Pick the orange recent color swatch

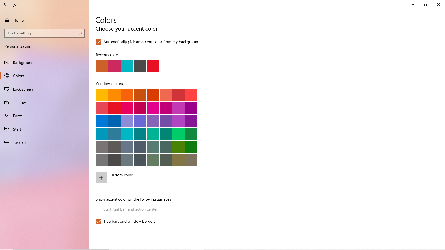pos(102,66)
